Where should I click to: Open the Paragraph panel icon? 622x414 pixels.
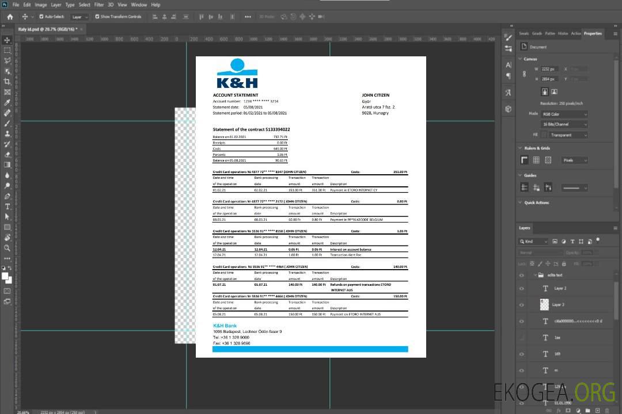click(x=509, y=76)
